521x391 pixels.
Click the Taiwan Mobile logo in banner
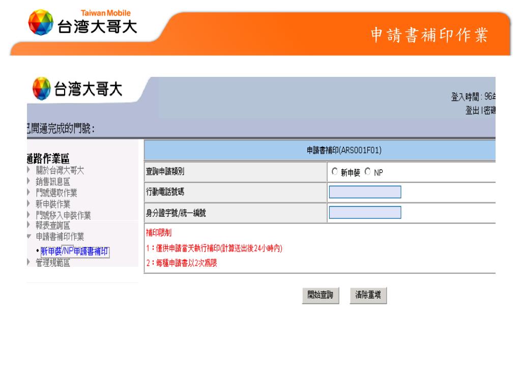point(83,22)
